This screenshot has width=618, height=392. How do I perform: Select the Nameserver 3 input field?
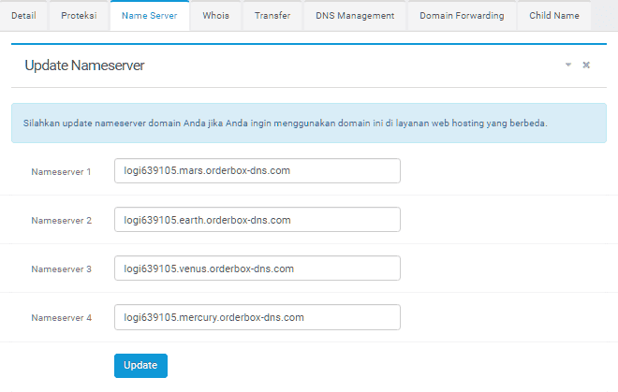click(257, 269)
